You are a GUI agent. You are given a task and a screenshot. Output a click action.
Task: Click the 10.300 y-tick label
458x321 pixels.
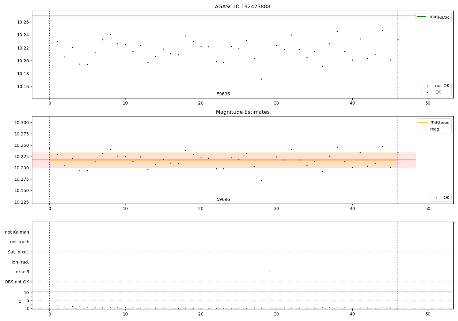pyautogui.click(x=22, y=123)
